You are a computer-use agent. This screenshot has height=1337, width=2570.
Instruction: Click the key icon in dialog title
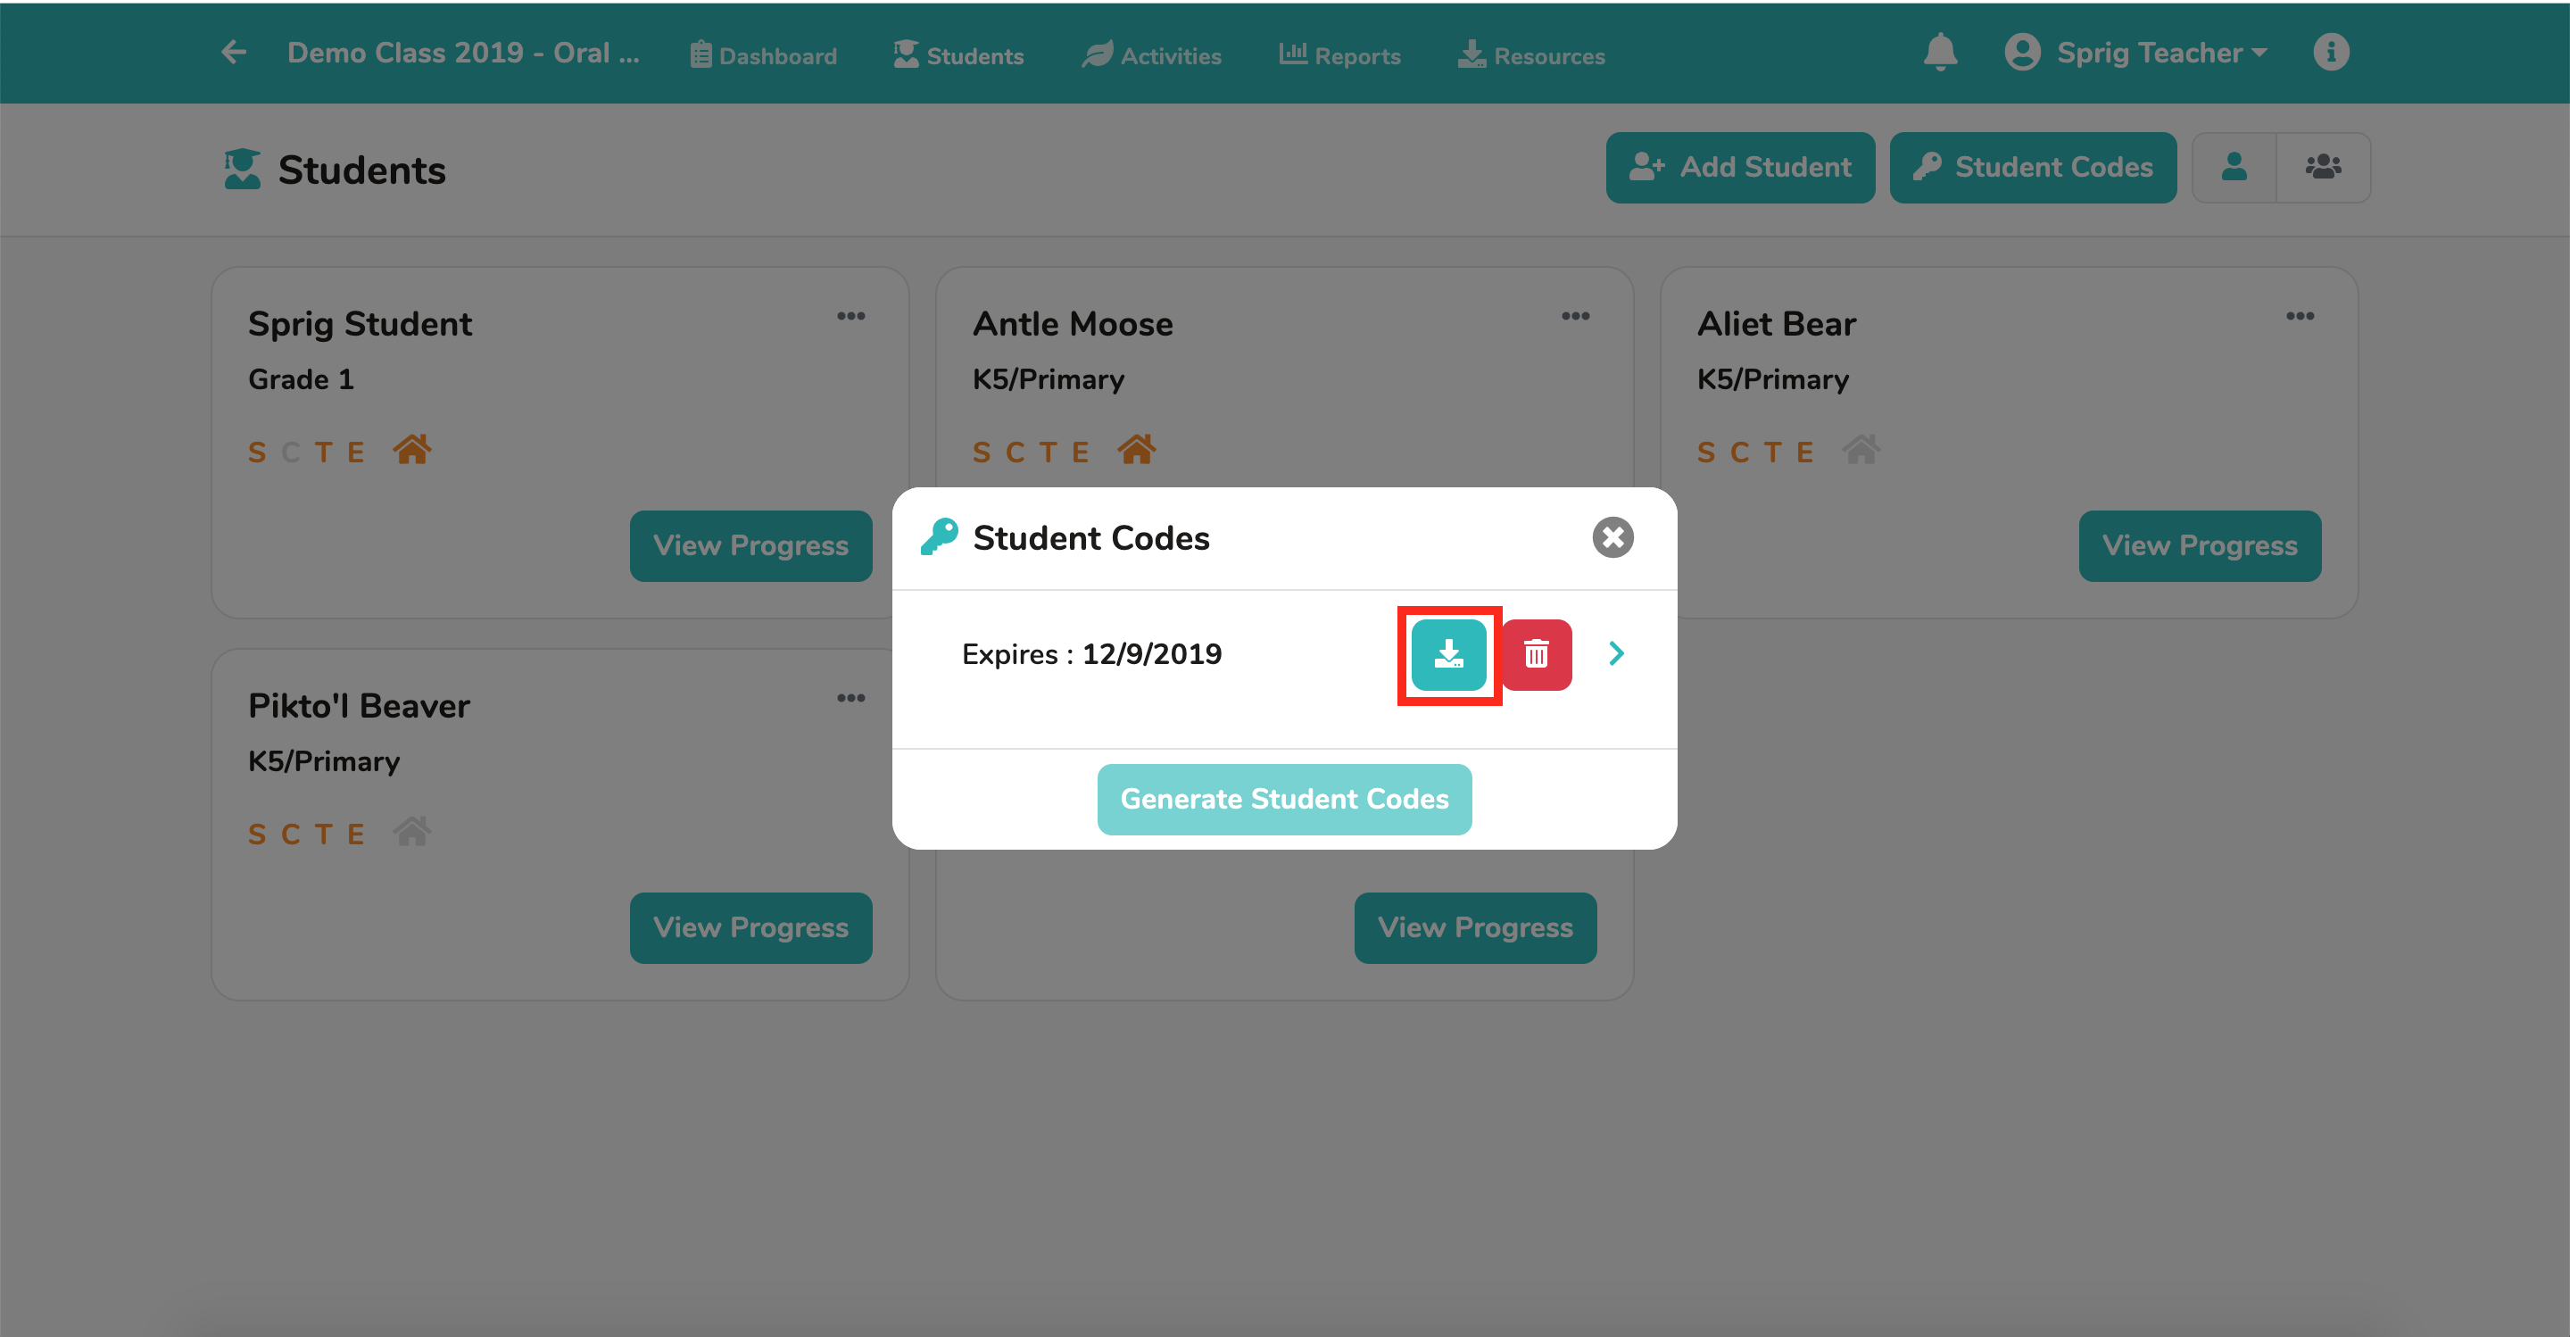click(x=938, y=536)
